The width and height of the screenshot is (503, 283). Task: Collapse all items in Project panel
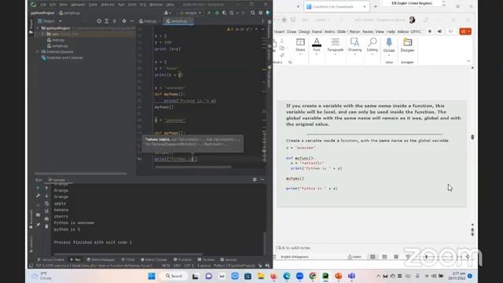coord(115,21)
